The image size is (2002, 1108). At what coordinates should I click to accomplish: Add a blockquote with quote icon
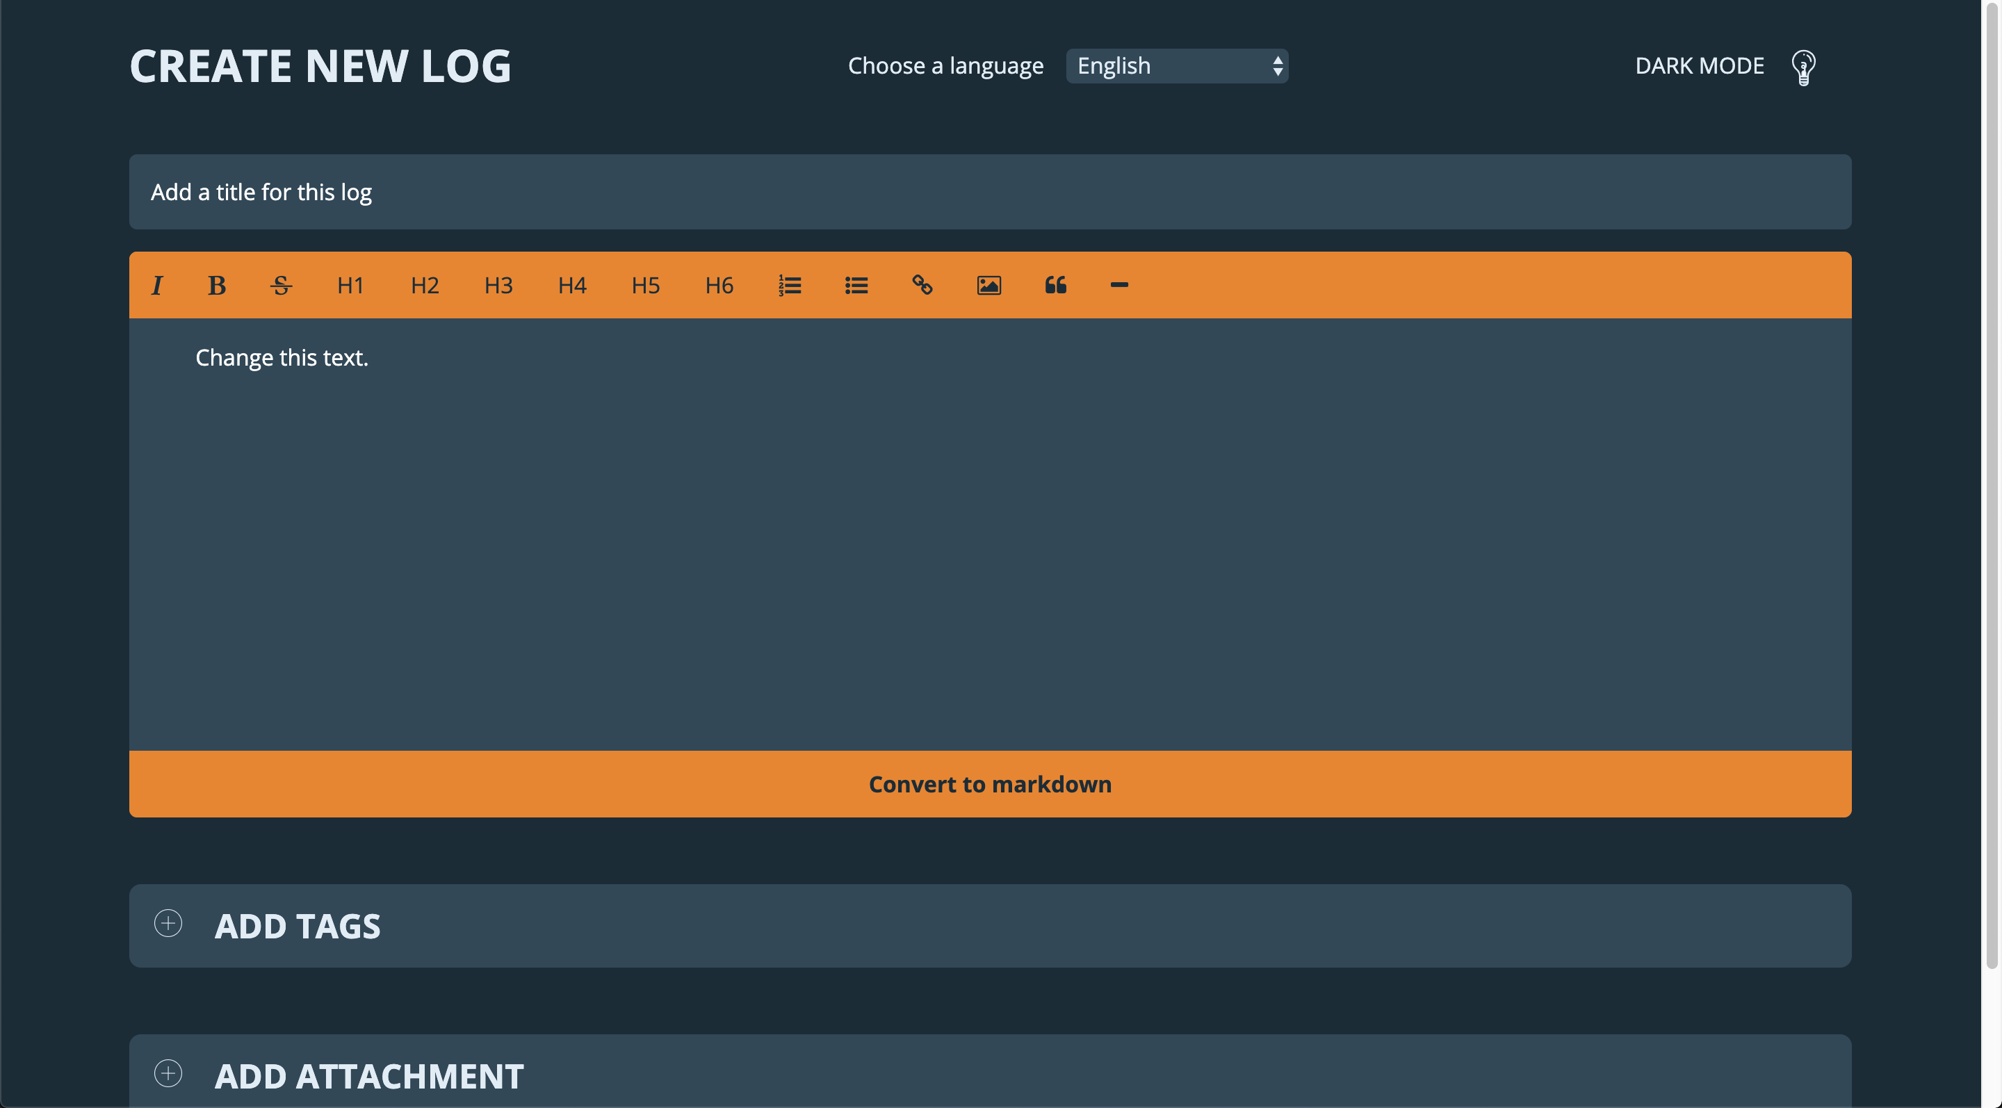point(1055,285)
